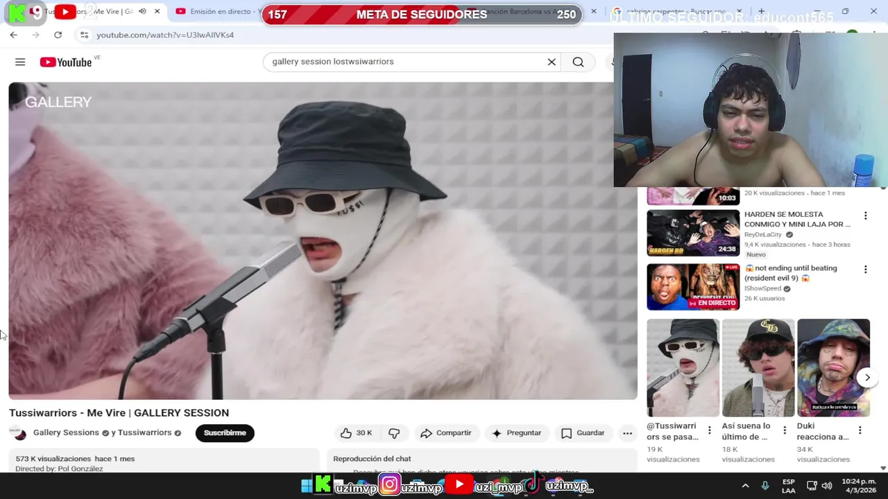
Task: Switch ESP LAA input language
Action: coord(789,486)
